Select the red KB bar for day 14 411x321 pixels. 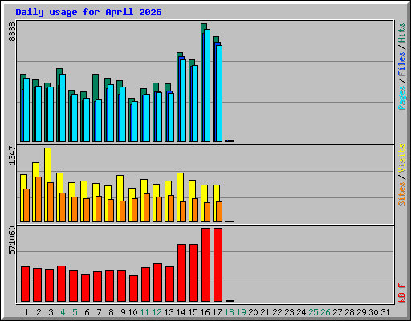181,273
